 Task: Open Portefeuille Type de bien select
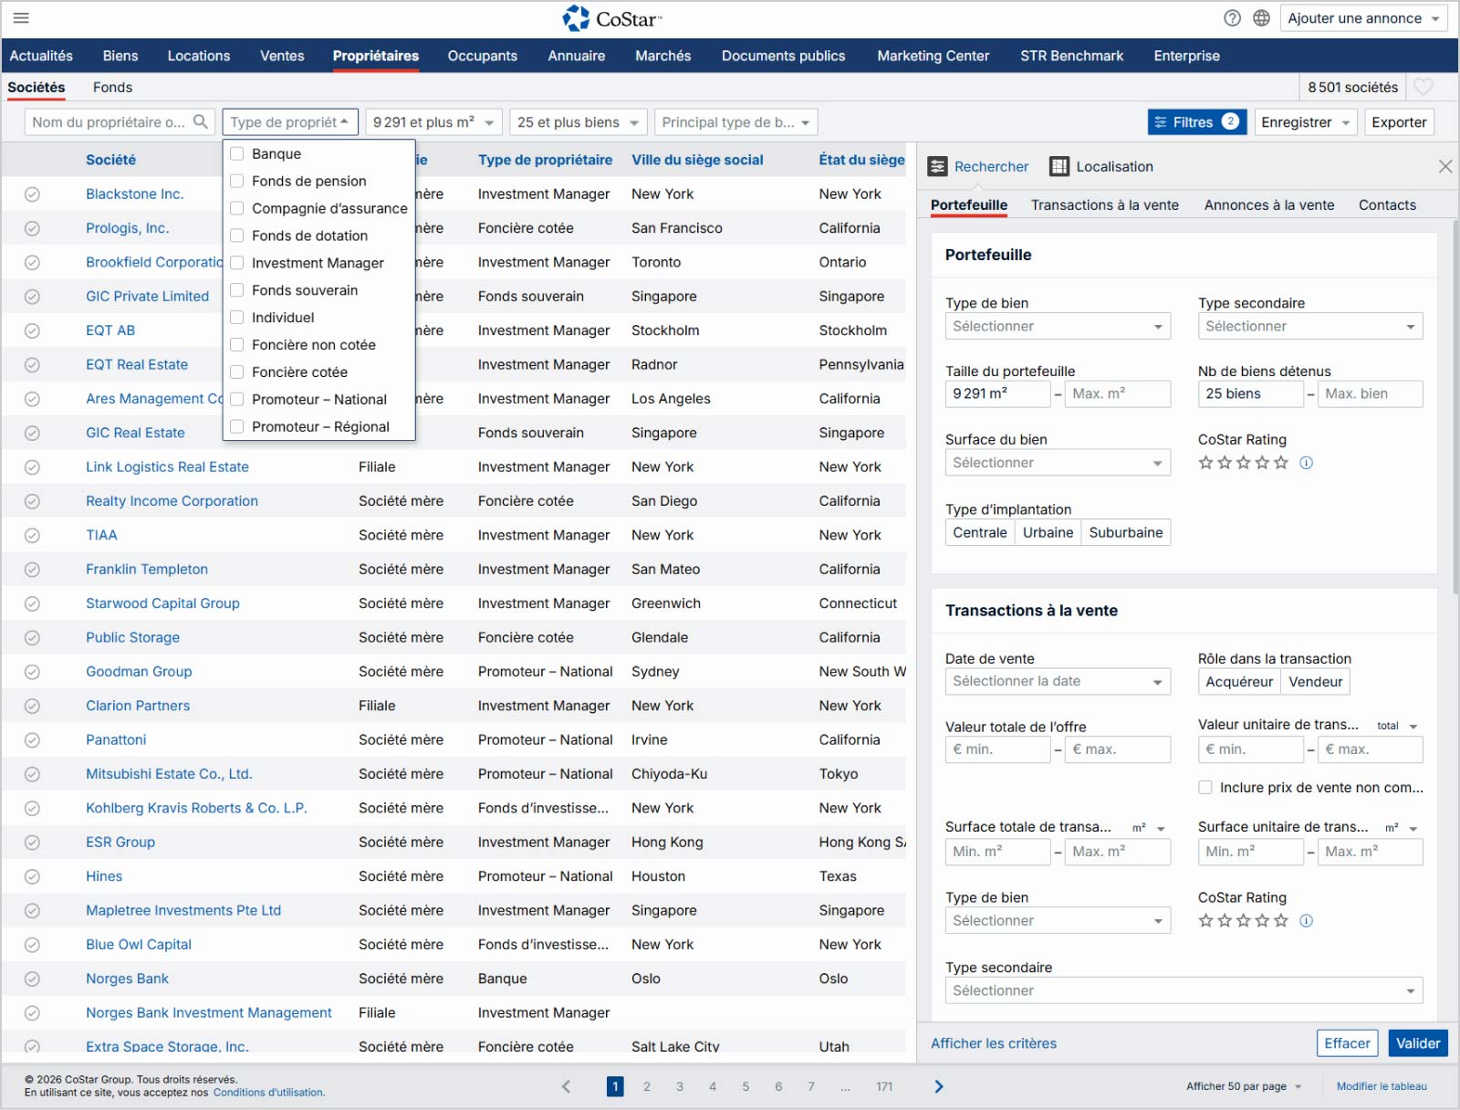coord(1058,326)
